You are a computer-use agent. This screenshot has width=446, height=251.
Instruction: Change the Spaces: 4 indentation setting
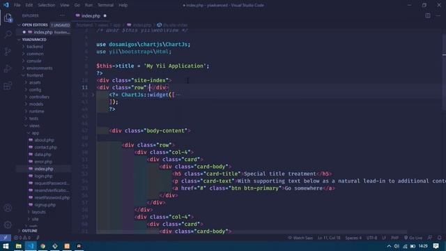(353, 238)
